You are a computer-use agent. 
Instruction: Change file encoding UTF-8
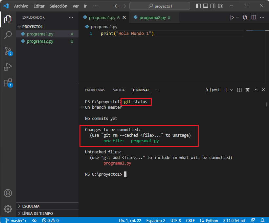point(175,220)
